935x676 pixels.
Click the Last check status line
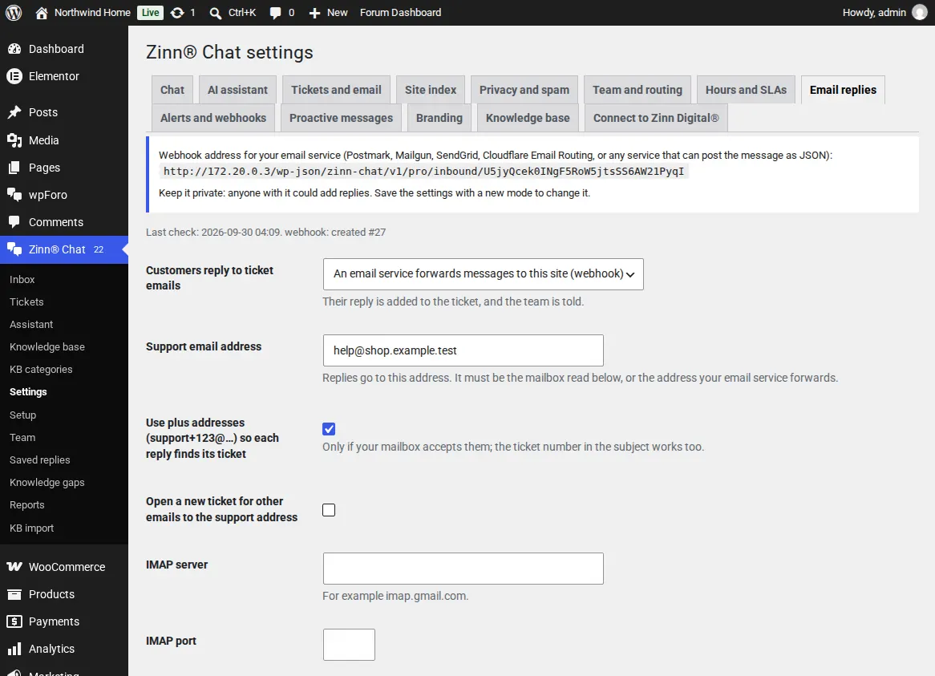point(266,233)
